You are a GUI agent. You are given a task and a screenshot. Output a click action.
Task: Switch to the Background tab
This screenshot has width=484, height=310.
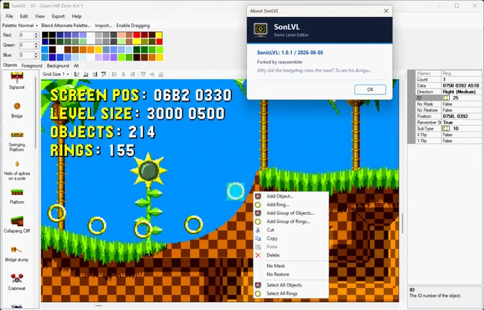coord(58,65)
